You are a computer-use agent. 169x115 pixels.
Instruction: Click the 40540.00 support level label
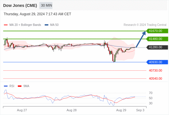(156, 78)
